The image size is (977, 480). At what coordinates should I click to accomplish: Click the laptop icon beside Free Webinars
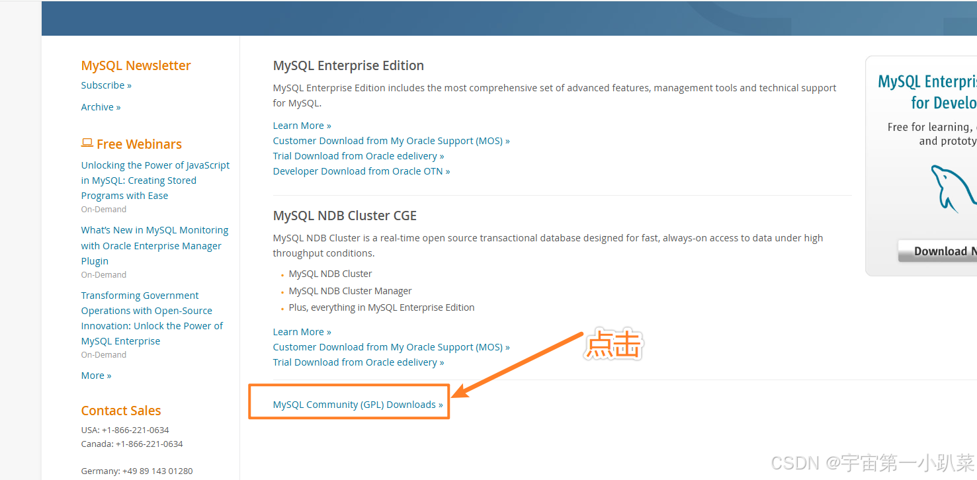87,143
